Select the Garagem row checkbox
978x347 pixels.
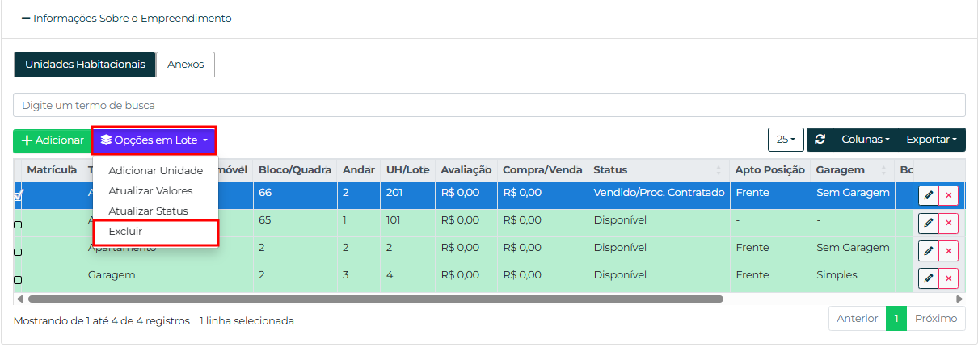click(18, 279)
